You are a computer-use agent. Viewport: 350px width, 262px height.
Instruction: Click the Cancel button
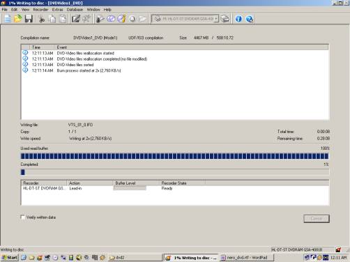pos(317,219)
